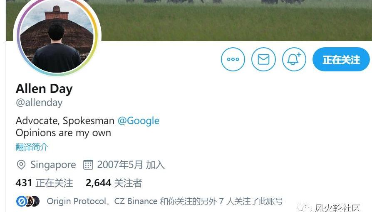The image size is (372, 212).
Task: Click the 2007年5月 加入 join date
Action: pos(131,165)
